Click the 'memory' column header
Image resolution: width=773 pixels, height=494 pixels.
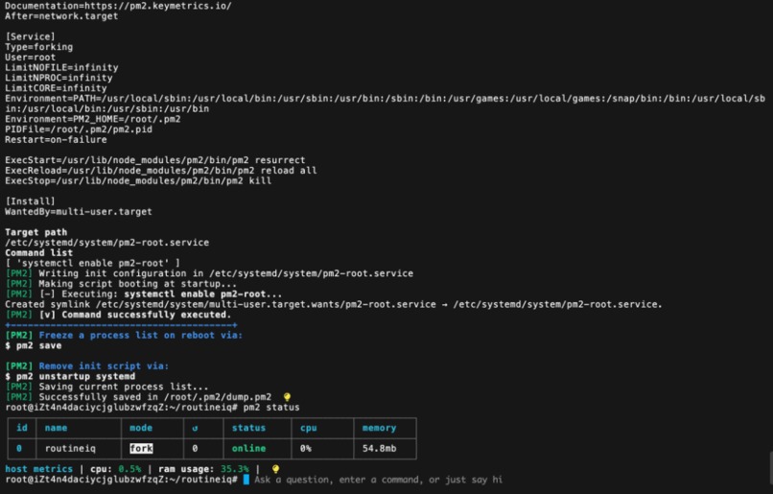pyautogui.click(x=379, y=428)
